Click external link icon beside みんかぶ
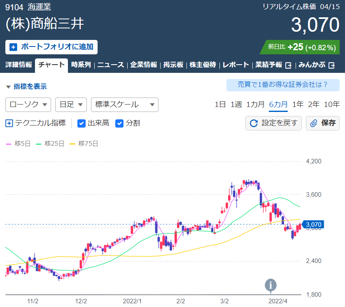345x307 pixels. 331,65
